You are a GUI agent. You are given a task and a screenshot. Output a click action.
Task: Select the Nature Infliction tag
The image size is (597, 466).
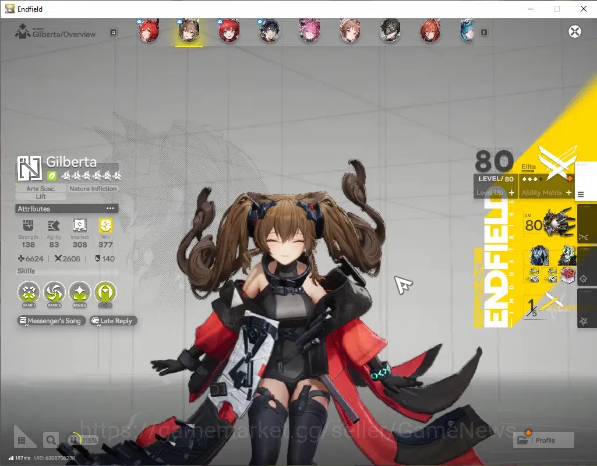click(x=93, y=189)
